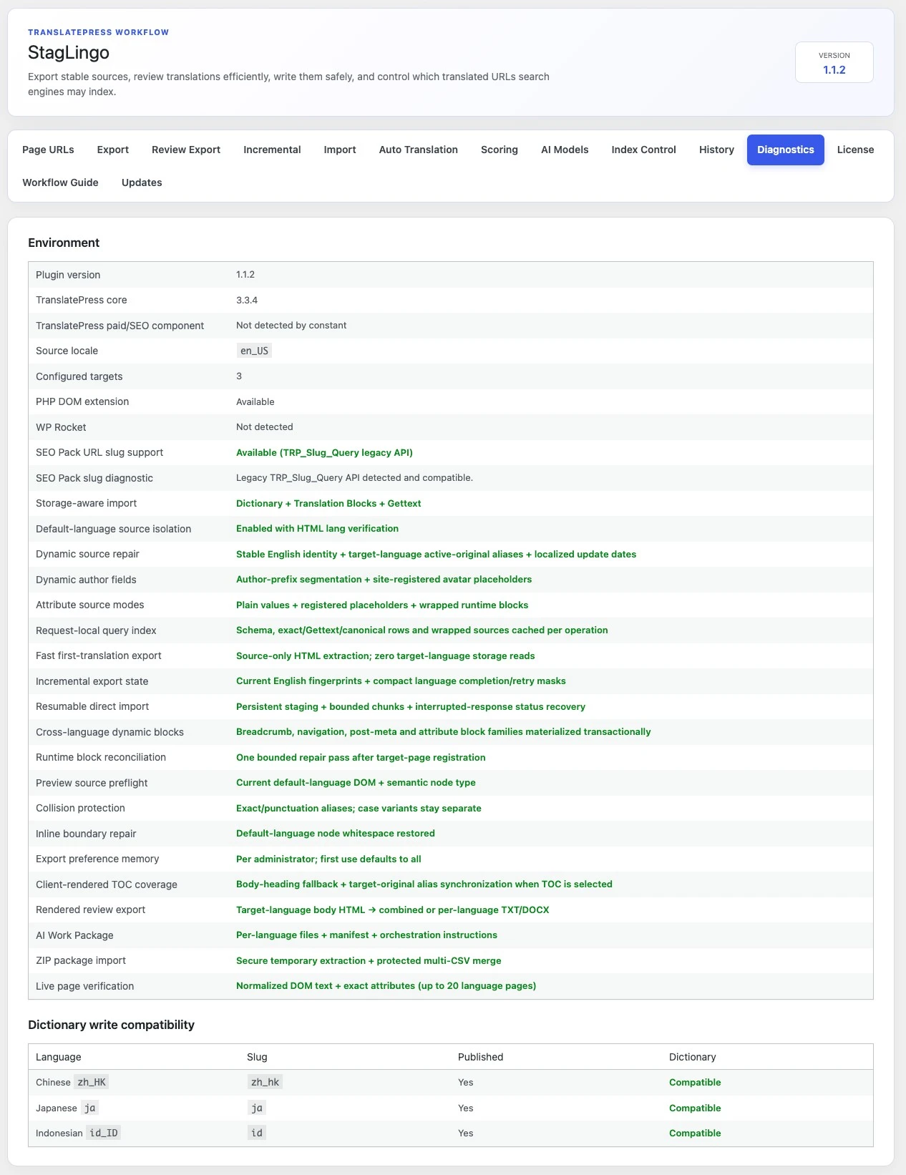The image size is (906, 1175).
Task: Switch to the Updates tab
Action: point(142,182)
